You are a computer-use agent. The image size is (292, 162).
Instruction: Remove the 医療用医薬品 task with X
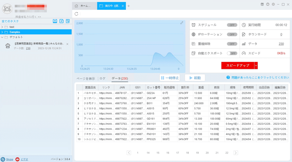tap(67, 44)
